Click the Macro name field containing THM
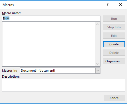The image size is (127, 104). click(51, 18)
